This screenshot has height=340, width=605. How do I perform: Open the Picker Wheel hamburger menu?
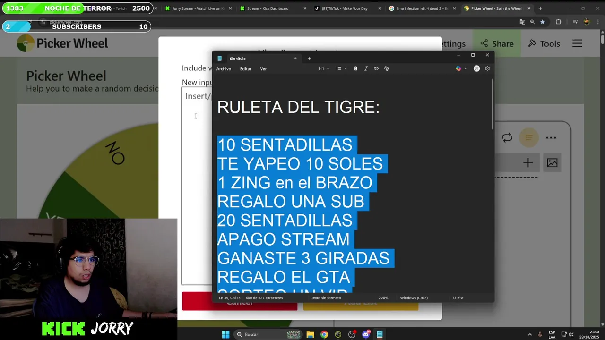(577, 43)
